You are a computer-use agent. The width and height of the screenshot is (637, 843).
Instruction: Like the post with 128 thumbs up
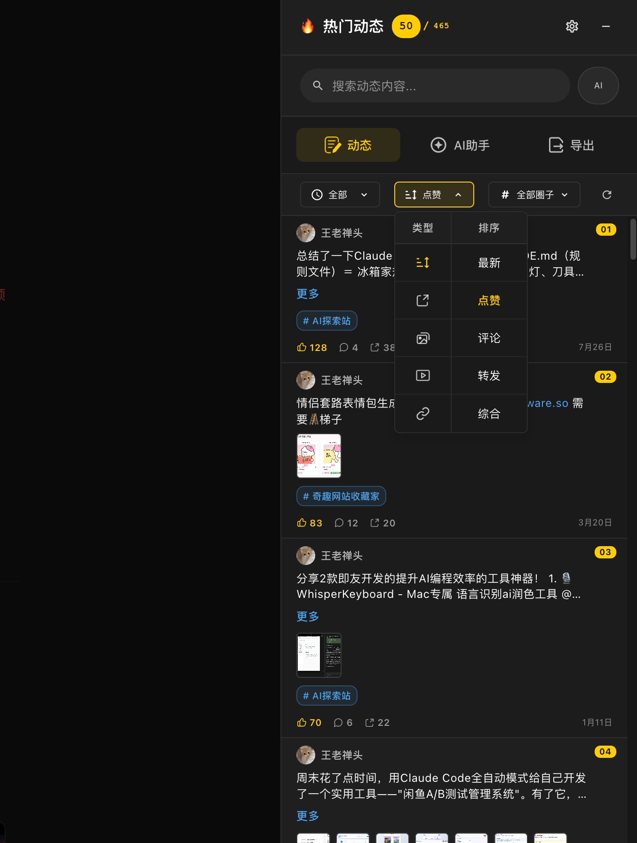click(311, 347)
